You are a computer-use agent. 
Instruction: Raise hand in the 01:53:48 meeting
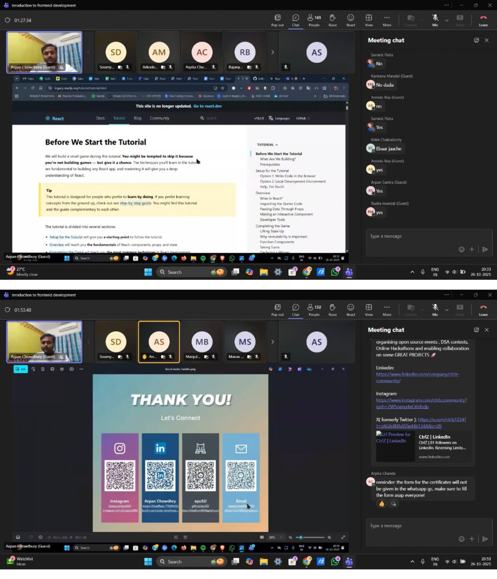point(332,310)
